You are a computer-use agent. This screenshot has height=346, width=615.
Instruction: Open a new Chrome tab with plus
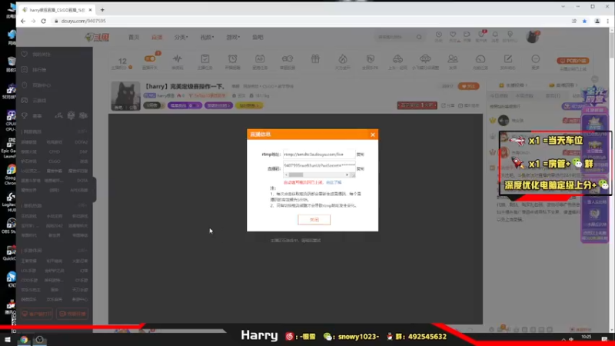(102, 10)
